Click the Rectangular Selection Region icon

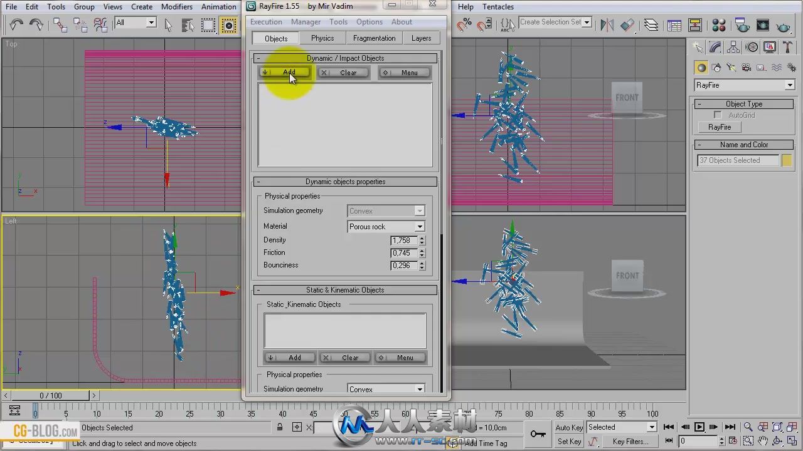[x=208, y=24]
